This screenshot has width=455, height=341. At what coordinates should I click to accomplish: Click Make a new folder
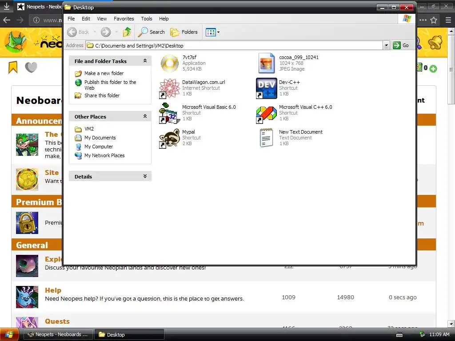(x=104, y=73)
